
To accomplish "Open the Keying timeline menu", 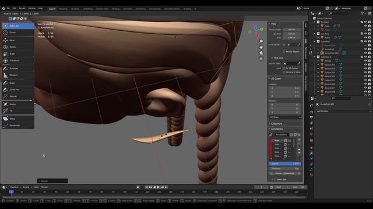I will [27, 187].
